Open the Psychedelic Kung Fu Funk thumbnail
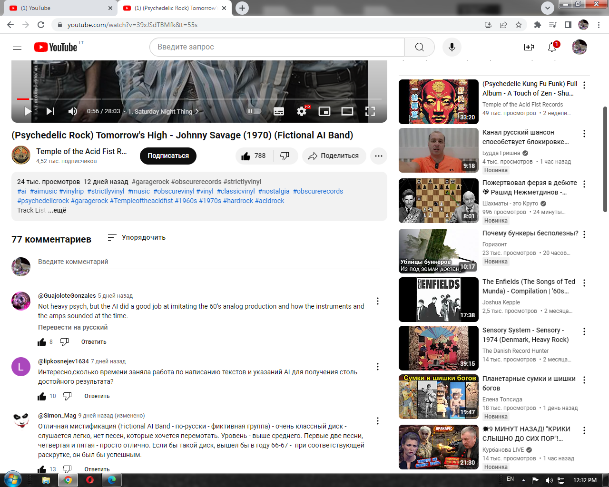Image resolution: width=609 pixels, height=487 pixels. [439, 102]
